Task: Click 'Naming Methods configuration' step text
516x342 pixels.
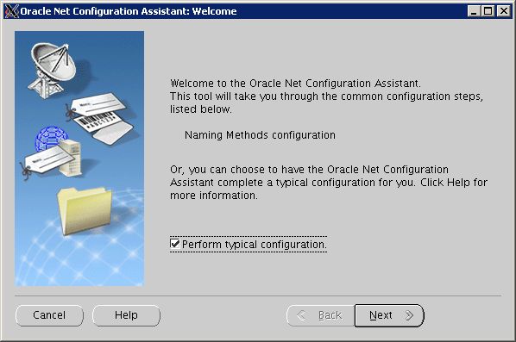Action: pos(260,135)
